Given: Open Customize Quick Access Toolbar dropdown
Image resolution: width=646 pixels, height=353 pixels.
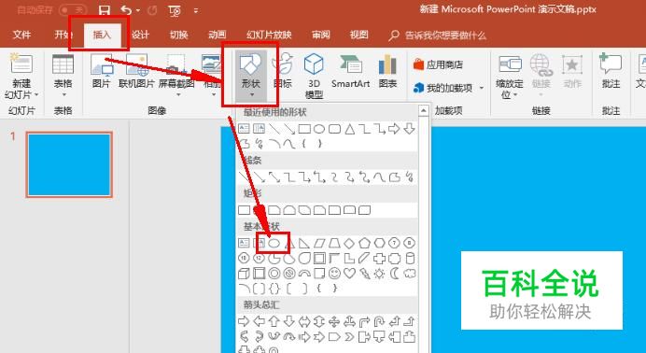Looking at the screenshot, I should (x=196, y=10).
